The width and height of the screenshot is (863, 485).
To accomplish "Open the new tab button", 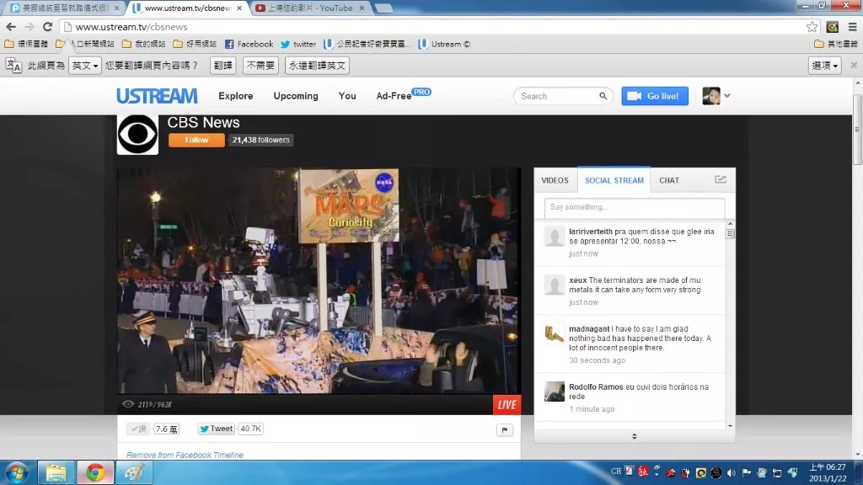I will (x=383, y=8).
